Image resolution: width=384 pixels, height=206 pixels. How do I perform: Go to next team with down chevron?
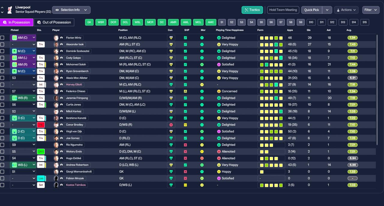click(x=2, y=12)
